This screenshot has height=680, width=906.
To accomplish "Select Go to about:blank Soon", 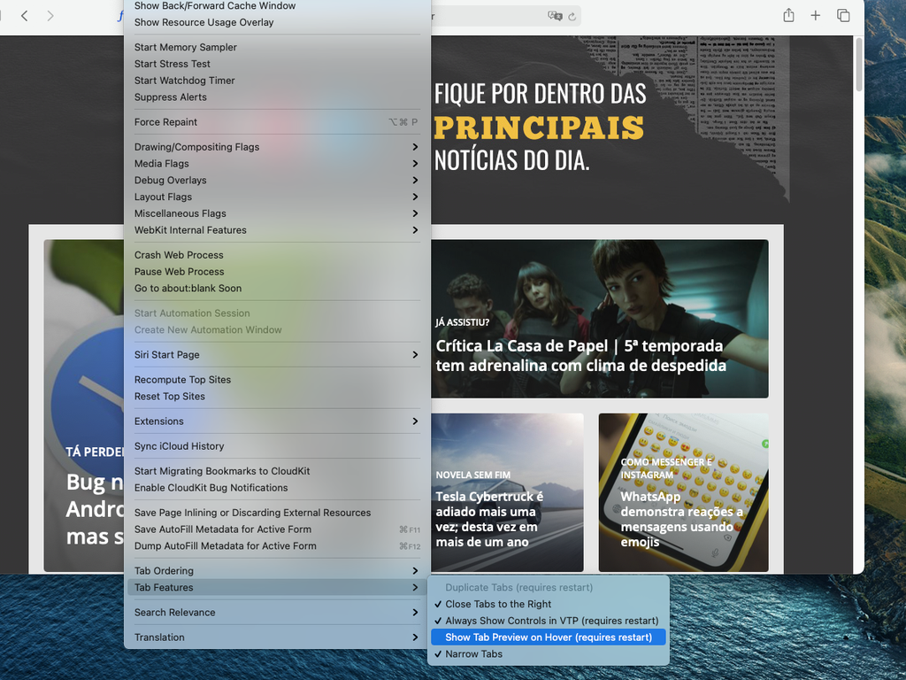I will click(277, 288).
